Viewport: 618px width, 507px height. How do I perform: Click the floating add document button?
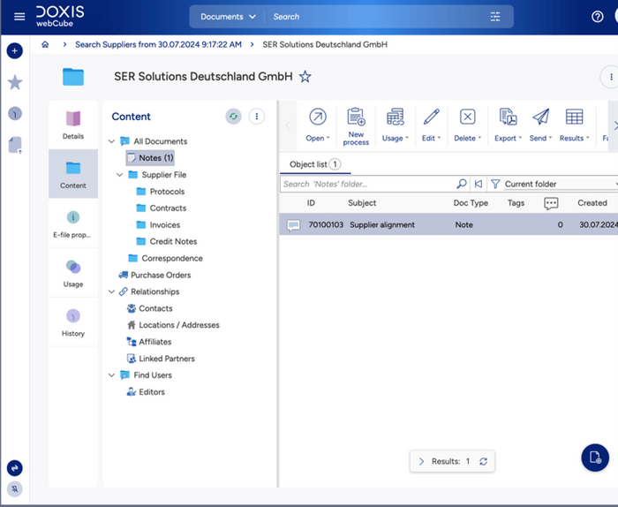pos(595,458)
